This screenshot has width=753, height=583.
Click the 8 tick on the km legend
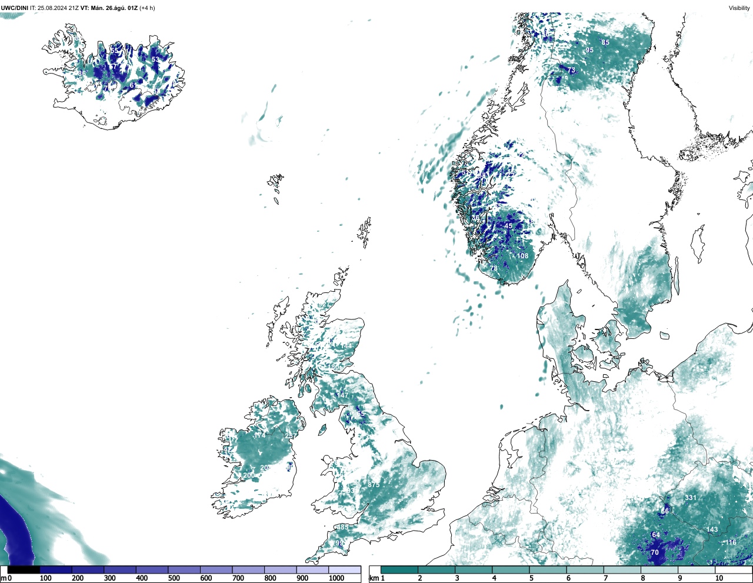[642, 578]
